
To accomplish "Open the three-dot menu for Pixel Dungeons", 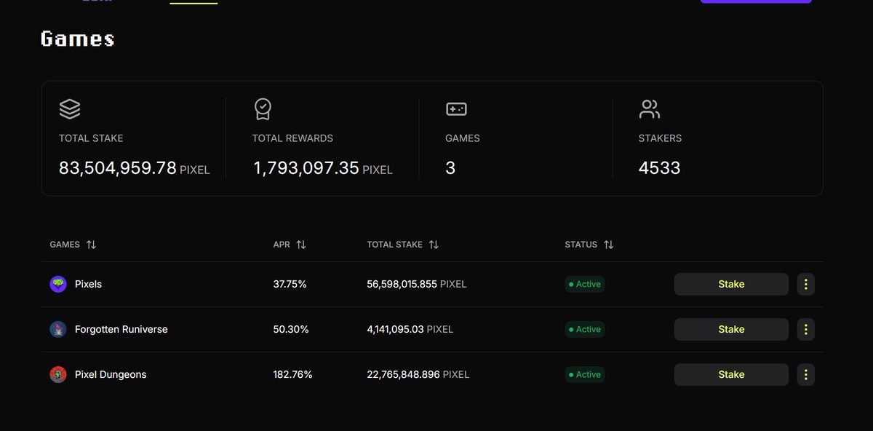I will click(805, 374).
